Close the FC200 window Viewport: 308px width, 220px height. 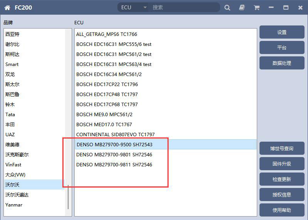coord(300,8)
